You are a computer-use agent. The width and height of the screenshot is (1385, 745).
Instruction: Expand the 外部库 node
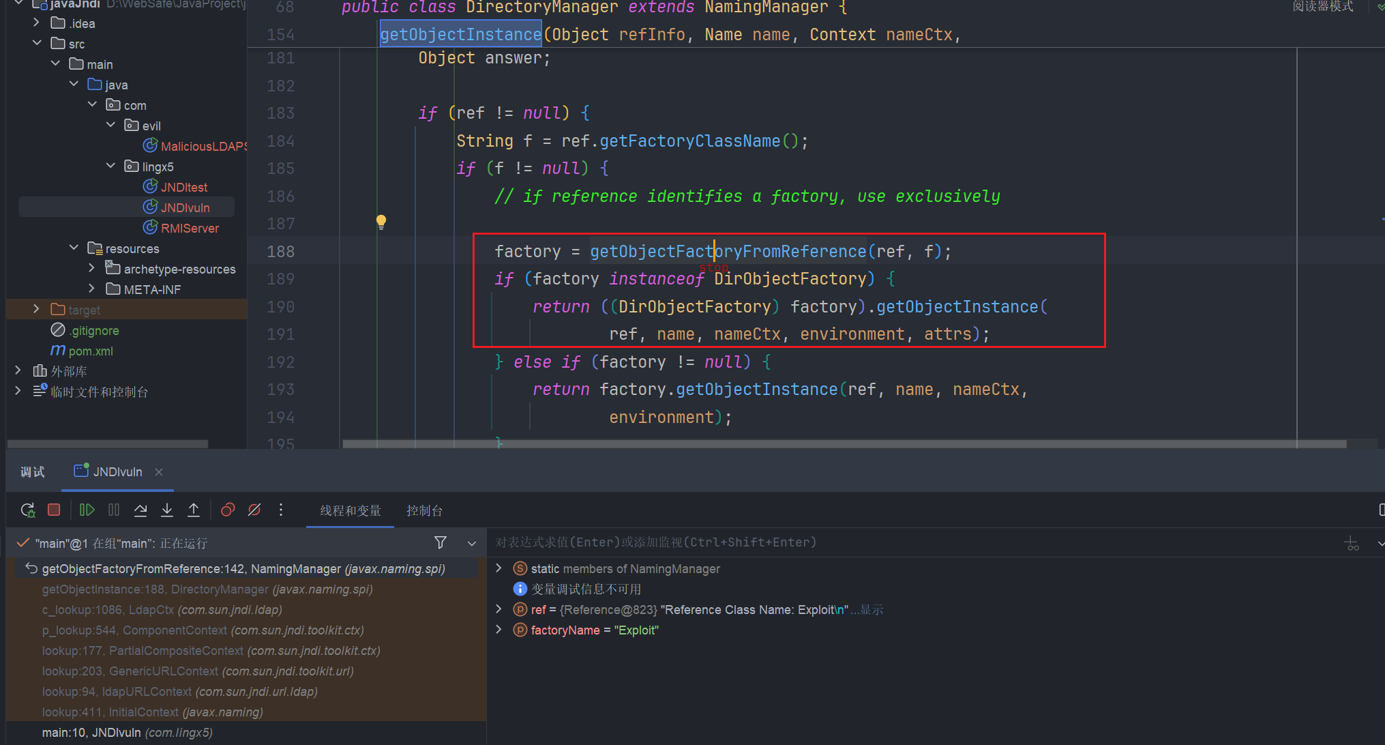point(18,370)
